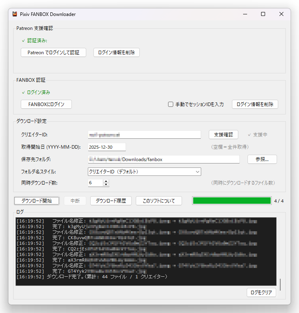Viewport: 299px width, 313px height.
Task: Open 'このソフトについて' about dialog
Action: click(159, 201)
